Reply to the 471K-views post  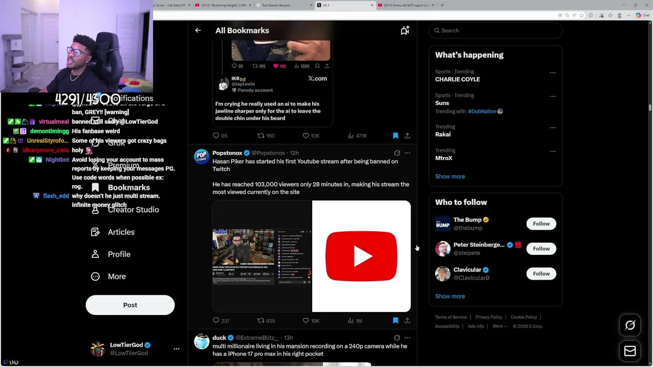tap(220, 136)
